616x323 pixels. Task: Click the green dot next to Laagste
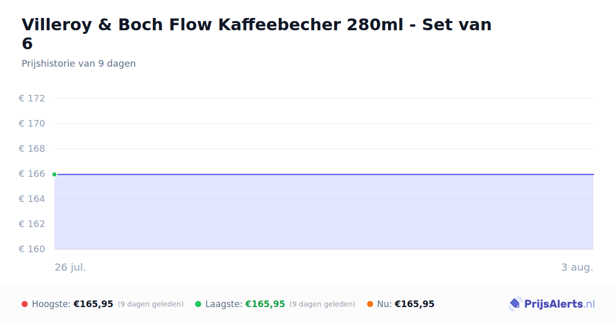pyautogui.click(x=198, y=304)
